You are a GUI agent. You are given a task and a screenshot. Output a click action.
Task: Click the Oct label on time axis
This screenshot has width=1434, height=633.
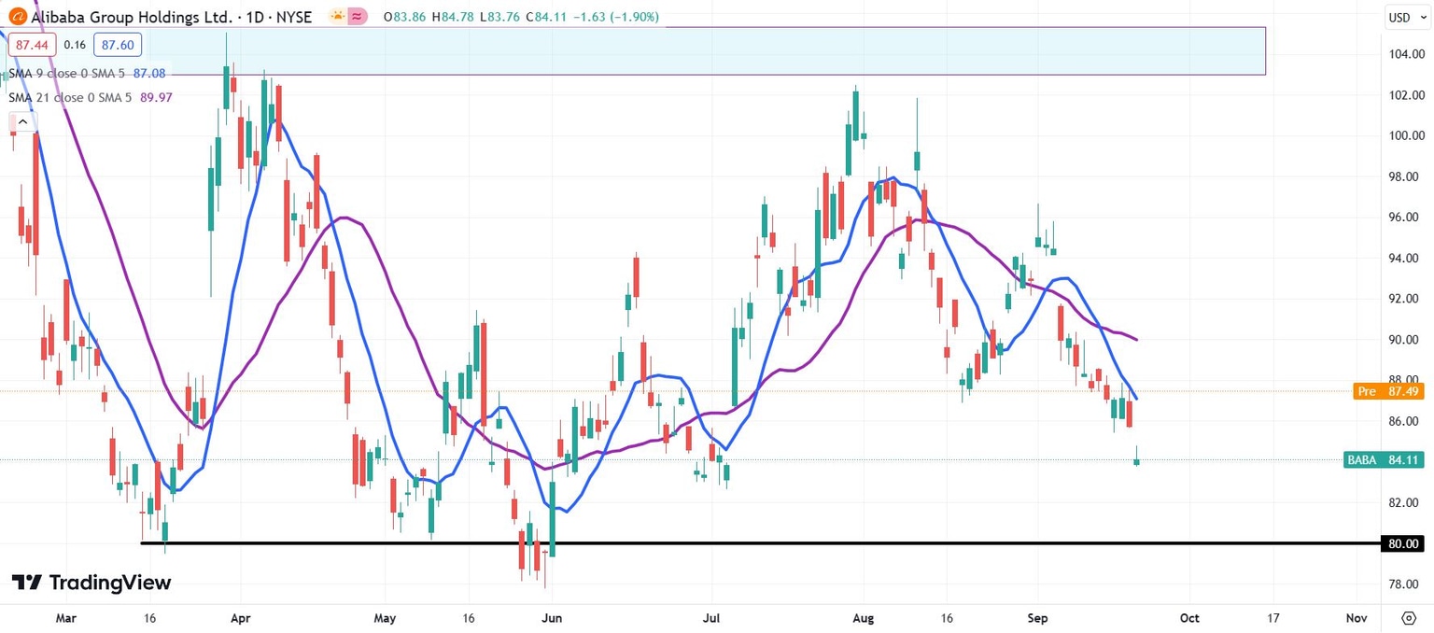coord(1189,618)
